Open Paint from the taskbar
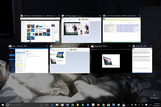Screen dimensions: 161x107 [x=119, y=105]
